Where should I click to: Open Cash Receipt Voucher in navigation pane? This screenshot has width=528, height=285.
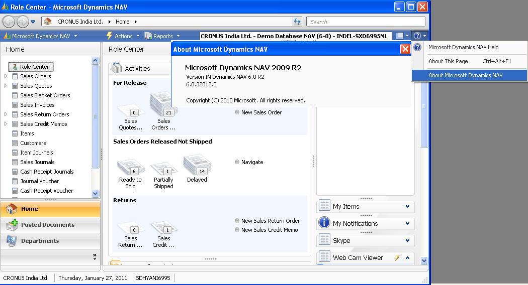(x=46, y=191)
